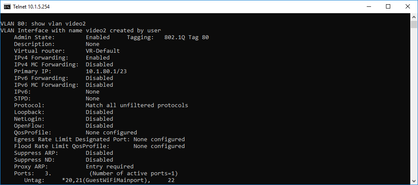Click the empty scrollbar track below the thumb

(x=414, y=106)
